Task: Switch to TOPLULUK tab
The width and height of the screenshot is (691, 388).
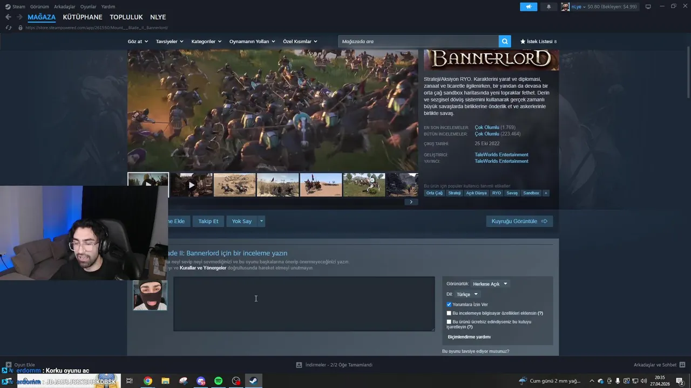Action: [126, 17]
